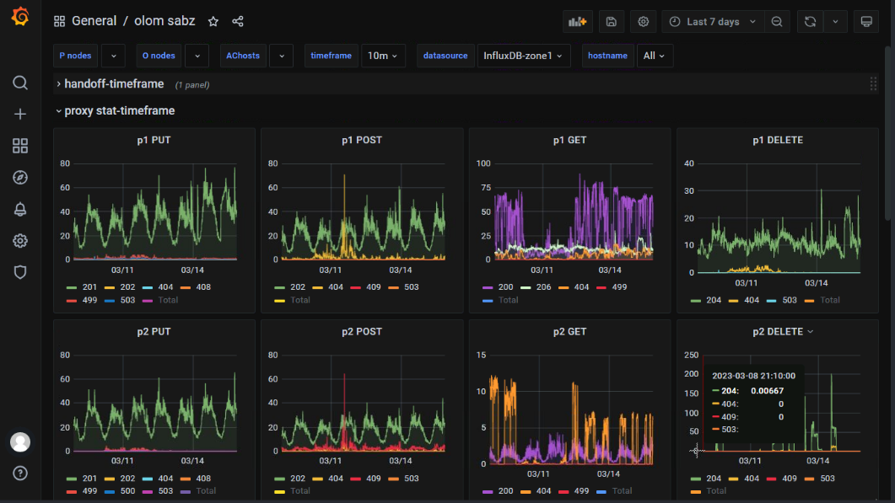Open the Explore compass icon

click(20, 177)
